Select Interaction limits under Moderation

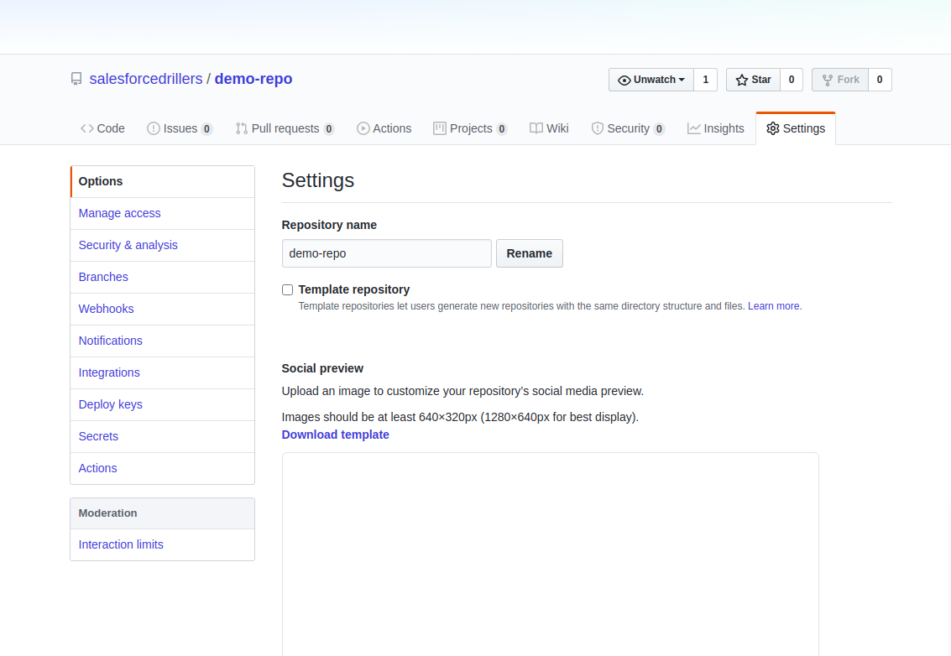pos(120,544)
